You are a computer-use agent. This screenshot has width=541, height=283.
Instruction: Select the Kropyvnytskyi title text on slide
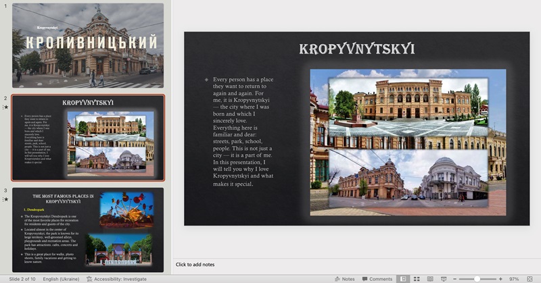coord(356,49)
